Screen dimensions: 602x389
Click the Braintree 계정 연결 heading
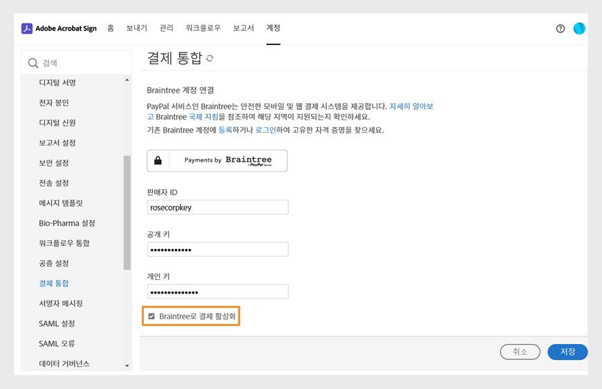(180, 90)
